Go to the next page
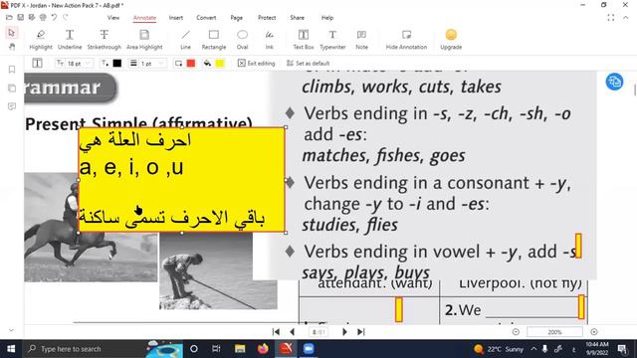The image size is (637, 358). pos(344,332)
